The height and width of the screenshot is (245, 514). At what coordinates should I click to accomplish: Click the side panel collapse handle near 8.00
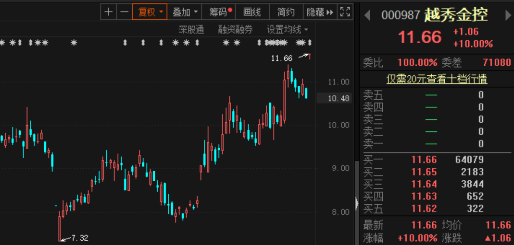(356, 203)
